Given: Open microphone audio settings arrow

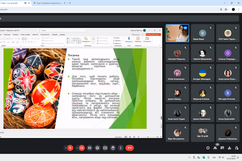Looking at the screenshot, I should pyautogui.click(x=65, y=148).
